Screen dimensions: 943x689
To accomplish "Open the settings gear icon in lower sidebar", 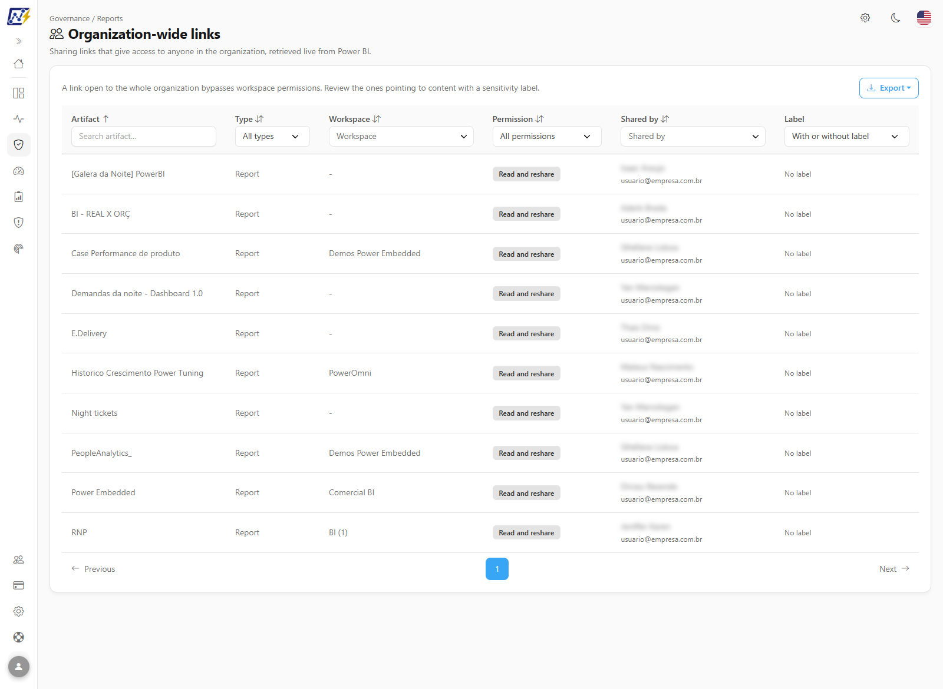I will click(x=19, y=611).
